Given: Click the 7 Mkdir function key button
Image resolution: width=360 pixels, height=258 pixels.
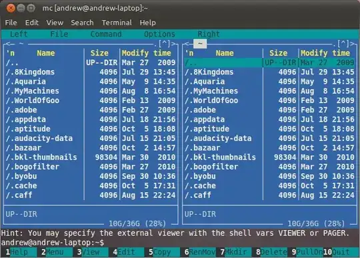Looking at the screenshot, I should pos(233,252).
